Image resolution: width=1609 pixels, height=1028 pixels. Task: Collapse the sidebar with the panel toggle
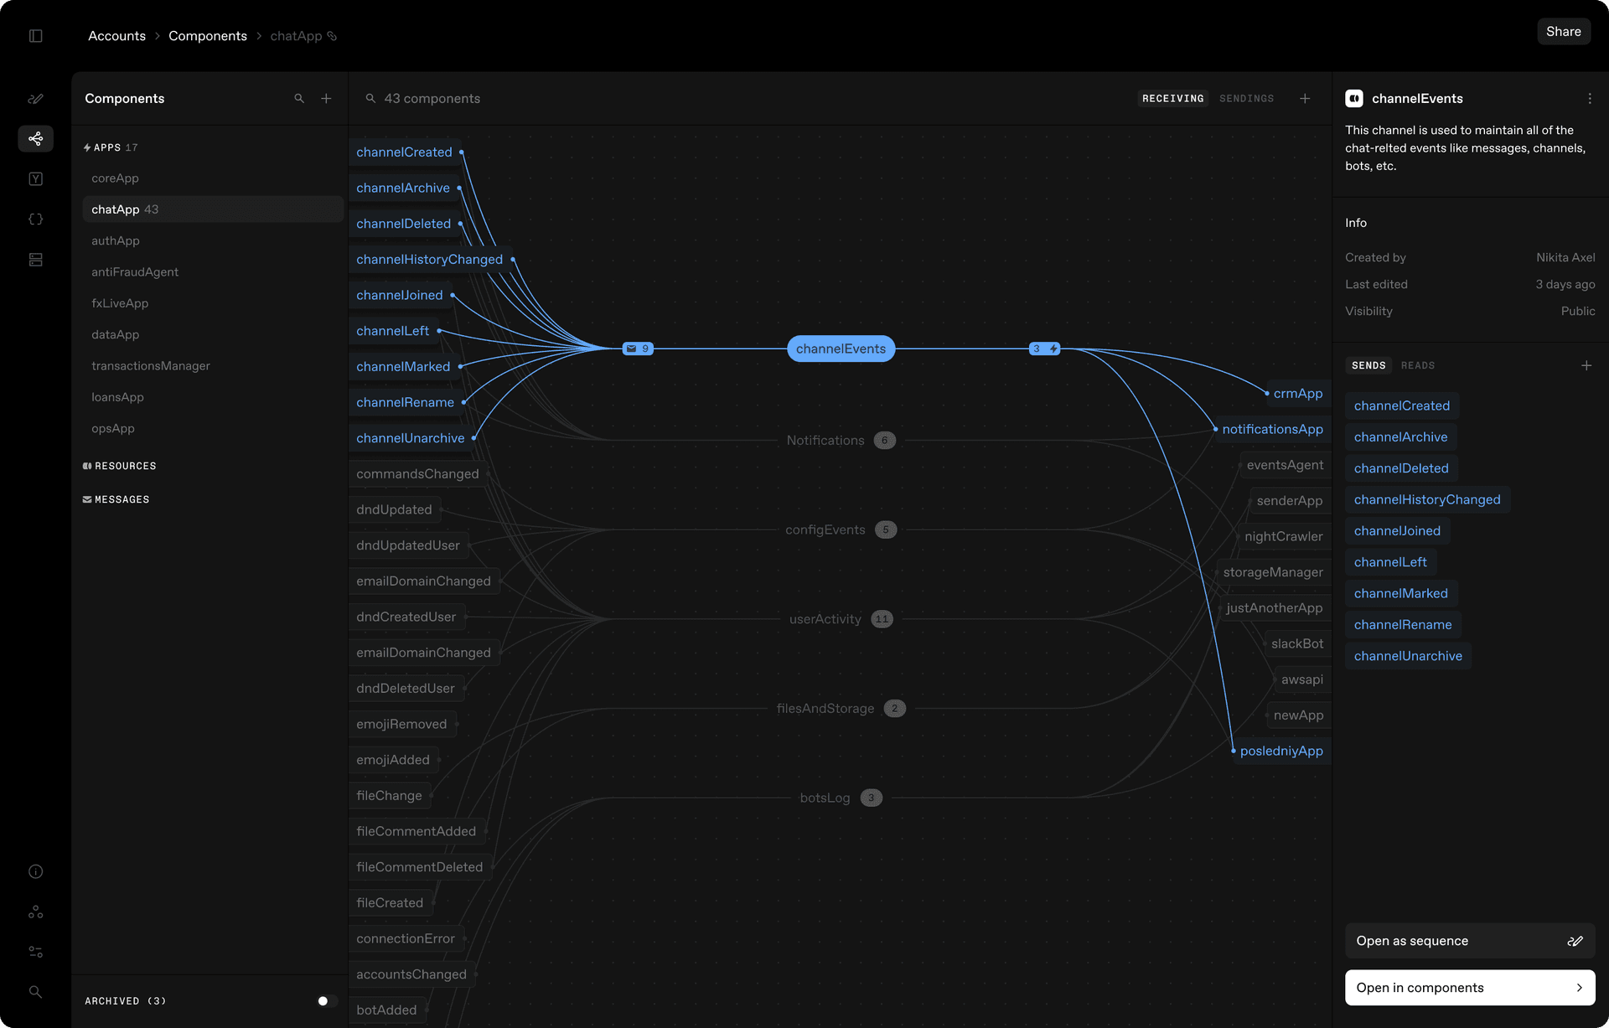click(35, 36)
